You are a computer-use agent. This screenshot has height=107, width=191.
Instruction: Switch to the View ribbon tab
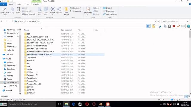(27, 4)
